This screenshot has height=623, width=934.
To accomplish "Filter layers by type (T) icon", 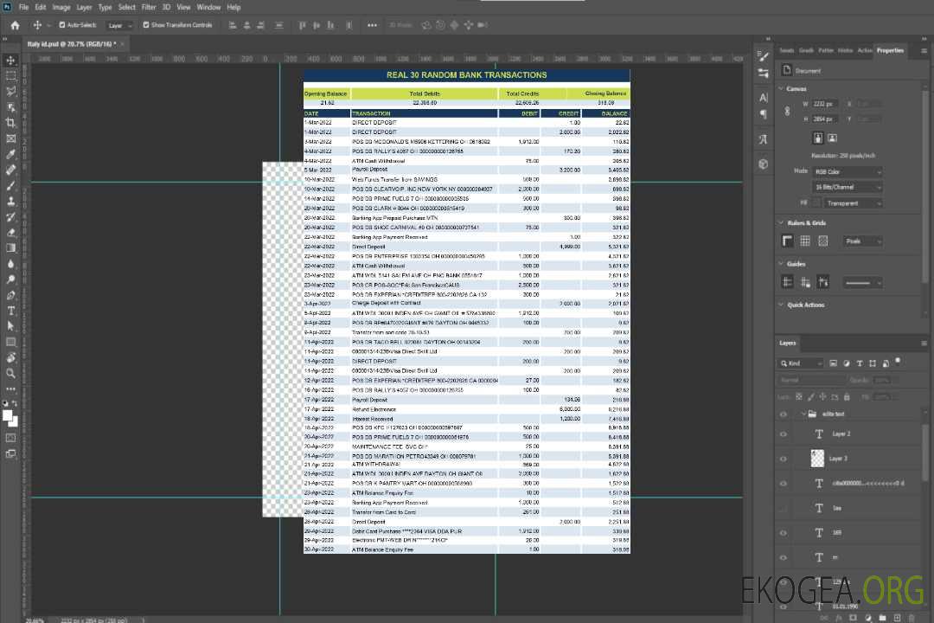I will [x=860, y=363].
